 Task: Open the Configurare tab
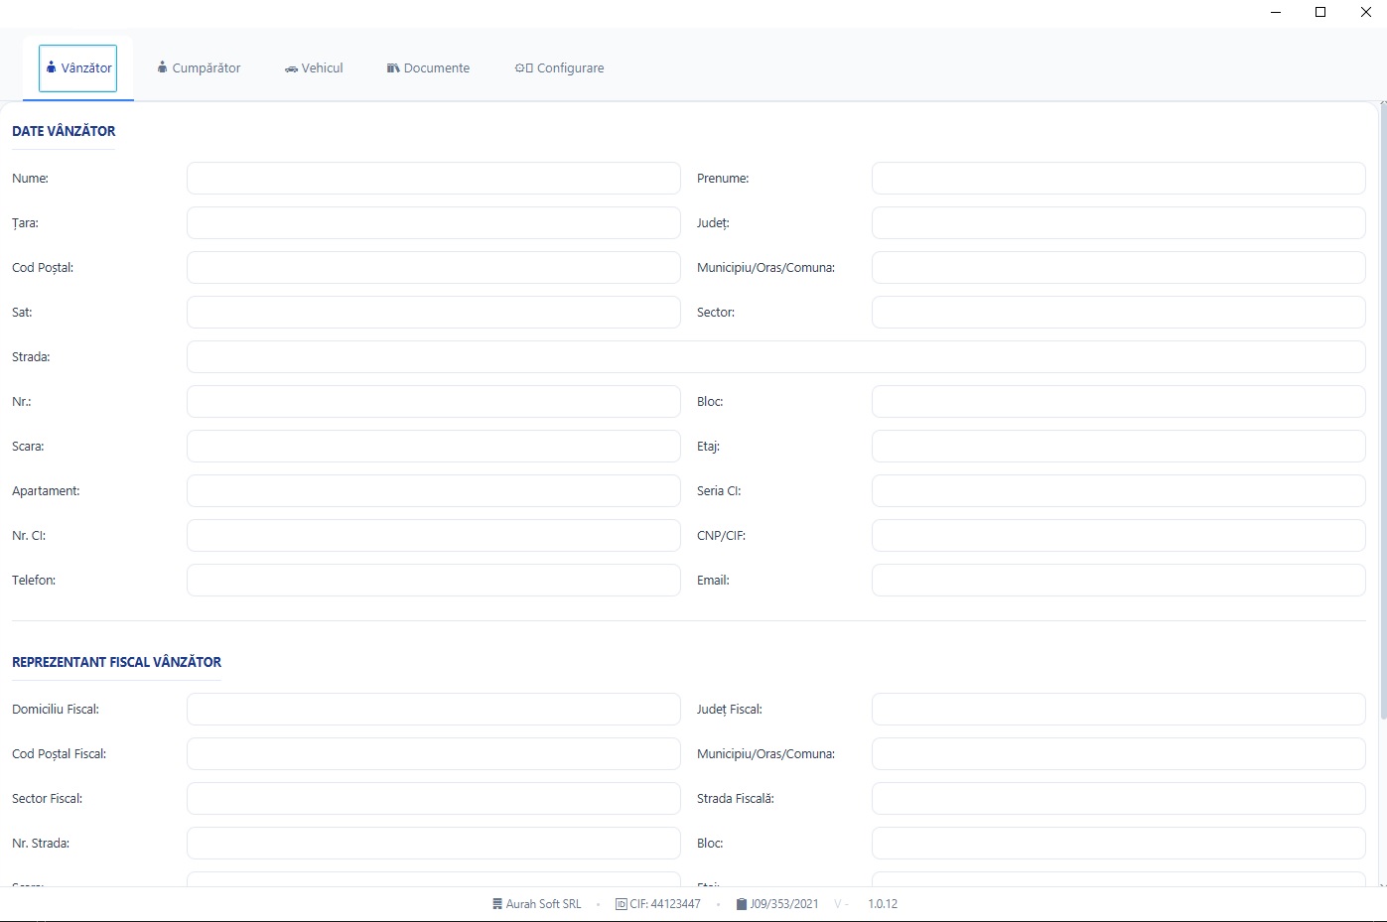[559, 68]
